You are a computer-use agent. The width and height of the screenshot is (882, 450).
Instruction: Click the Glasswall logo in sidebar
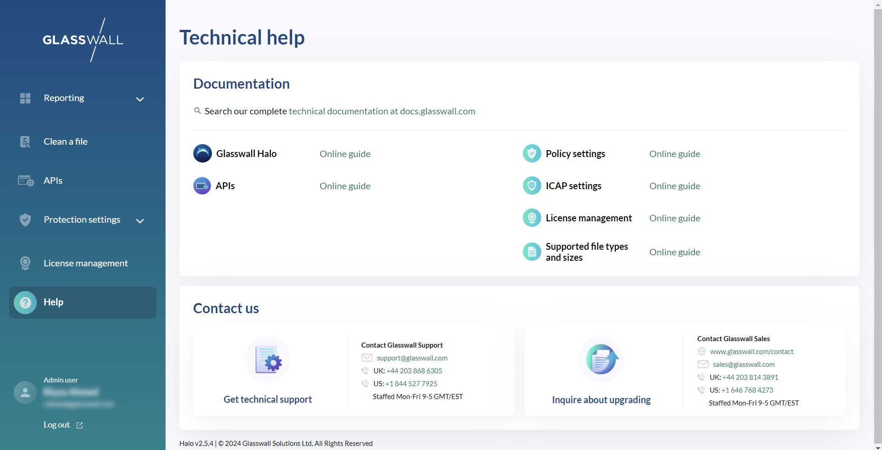click(x=83, y=40)
